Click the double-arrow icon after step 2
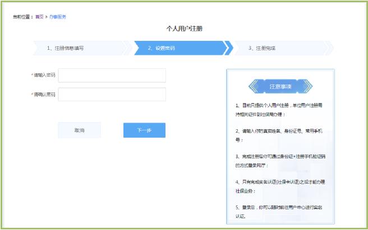This screenshot has height=230, width=368. coord(228,48)
